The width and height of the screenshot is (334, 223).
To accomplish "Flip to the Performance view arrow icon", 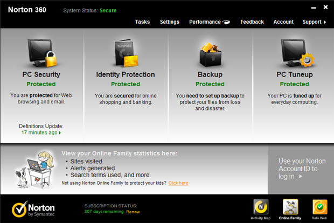I will tap(226, 22).
